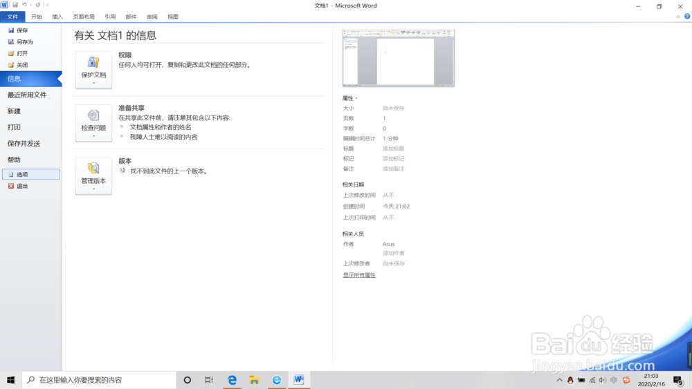Viewport: 692px width, 389px height.
Task: Select the 信息 sidebar item
Action: click(x=31, y=78)
